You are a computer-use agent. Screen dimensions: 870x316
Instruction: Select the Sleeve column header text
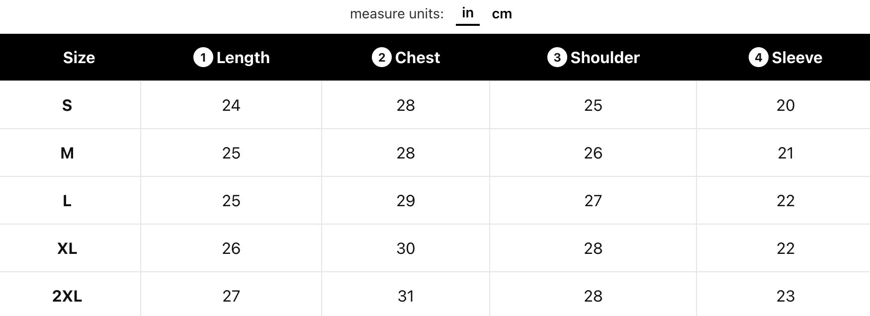click(797, 58)
